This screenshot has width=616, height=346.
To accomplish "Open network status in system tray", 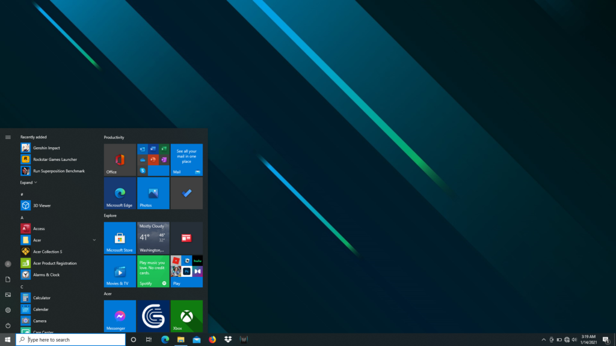I will [x=567, y=340].
